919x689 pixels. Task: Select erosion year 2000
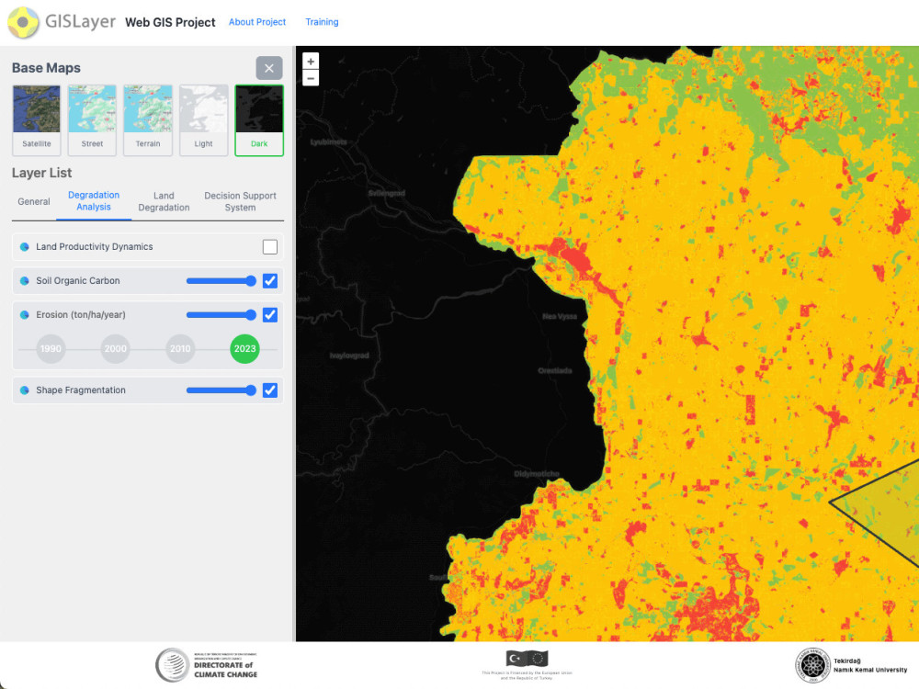point(116,348)
